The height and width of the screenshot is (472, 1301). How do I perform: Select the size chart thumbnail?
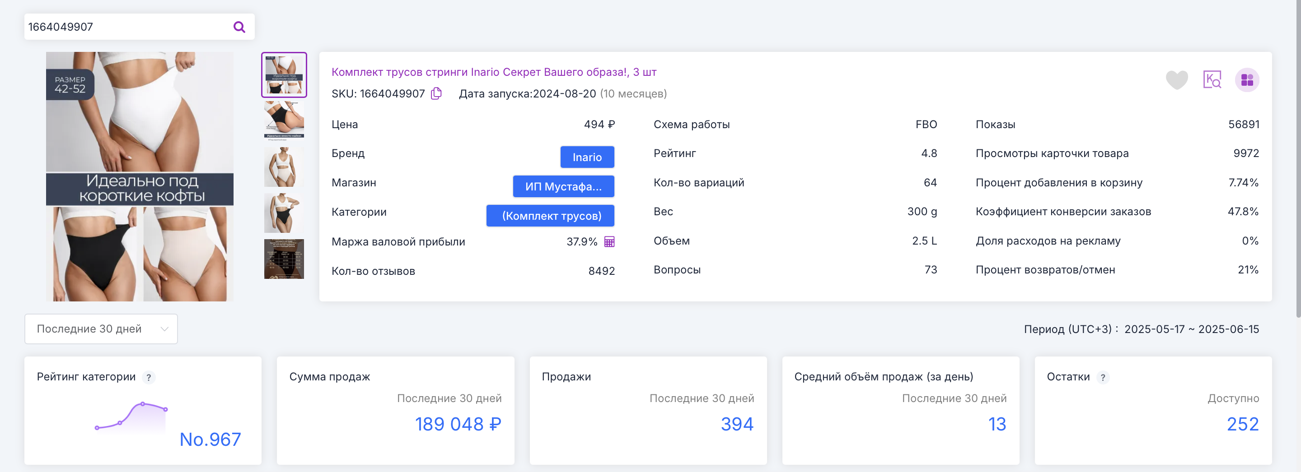pos(284,259)
